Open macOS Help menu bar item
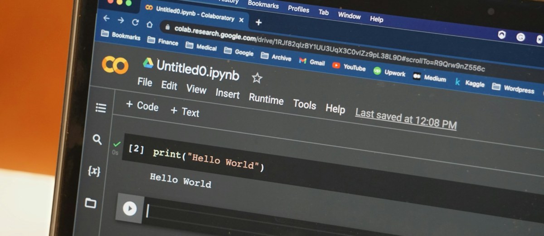 pyautogui.click(x=376, y=19)
